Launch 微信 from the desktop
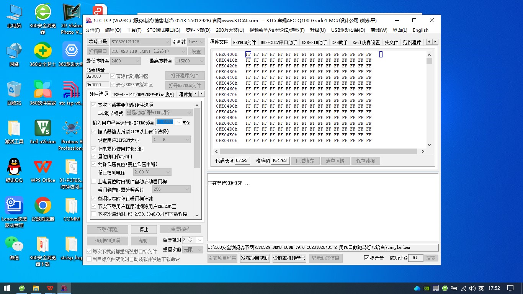 [x=14, y=248]
